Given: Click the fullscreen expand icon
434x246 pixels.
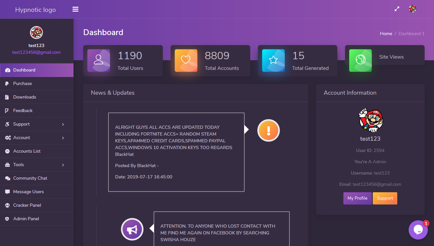Looking at the screenshot, I should (x=397, y=9).
